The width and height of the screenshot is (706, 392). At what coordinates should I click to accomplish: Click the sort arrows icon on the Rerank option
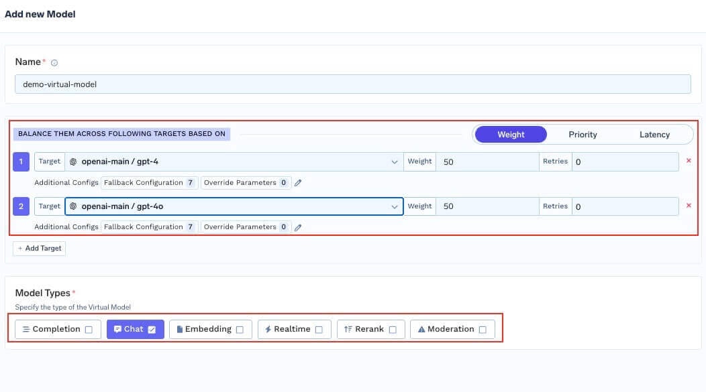348,328
